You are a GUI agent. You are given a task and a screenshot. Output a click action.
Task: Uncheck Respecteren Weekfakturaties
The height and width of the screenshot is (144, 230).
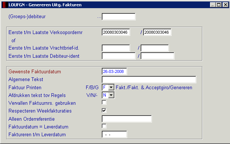click(104, 110)
